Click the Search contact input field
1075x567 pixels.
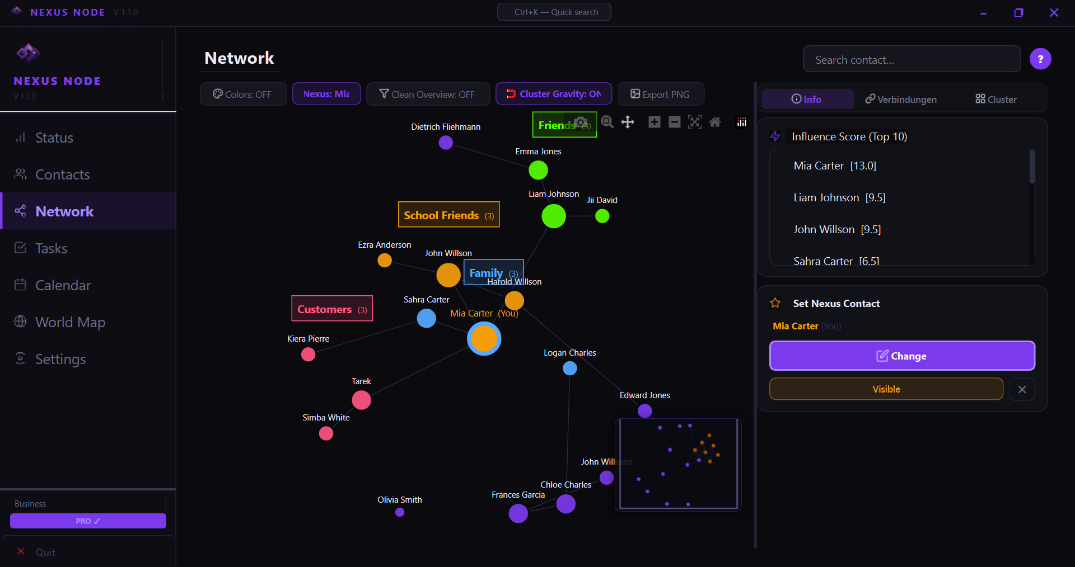click(x=912, y=59)
